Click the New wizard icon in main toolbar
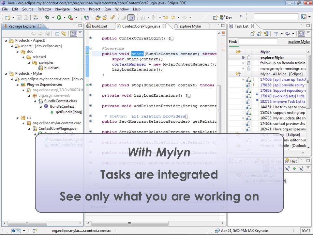313x235 pixels. point(7,18)
